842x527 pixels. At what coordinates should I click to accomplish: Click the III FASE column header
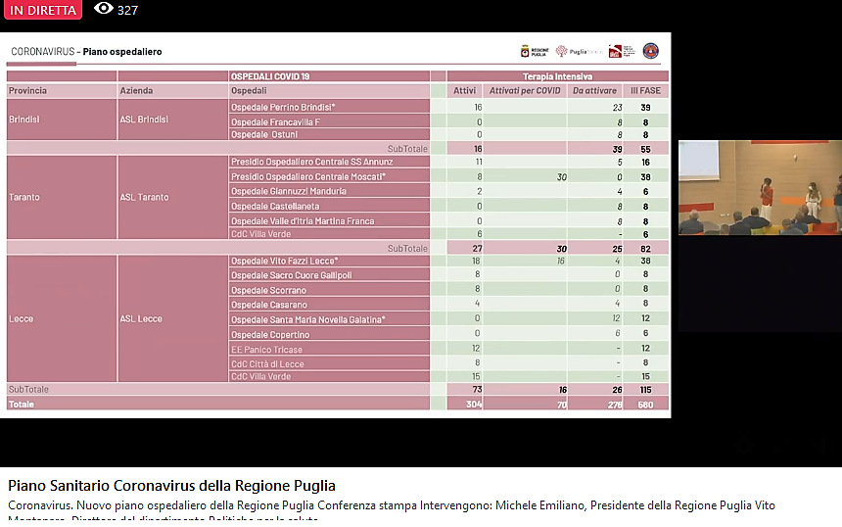coord(645,91)
